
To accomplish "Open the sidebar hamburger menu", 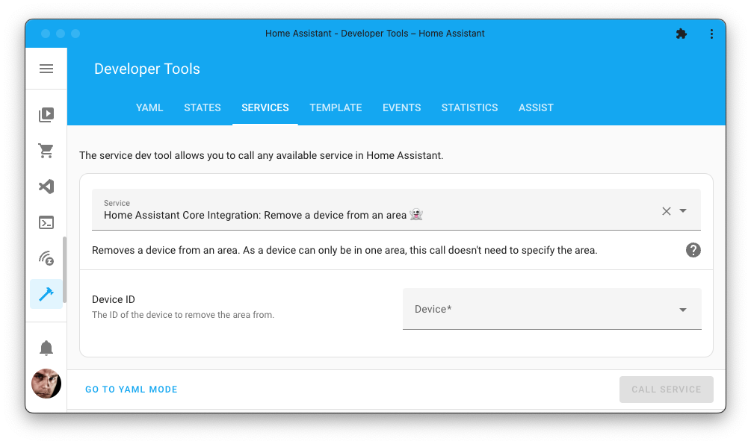I will tap(46, 68).
